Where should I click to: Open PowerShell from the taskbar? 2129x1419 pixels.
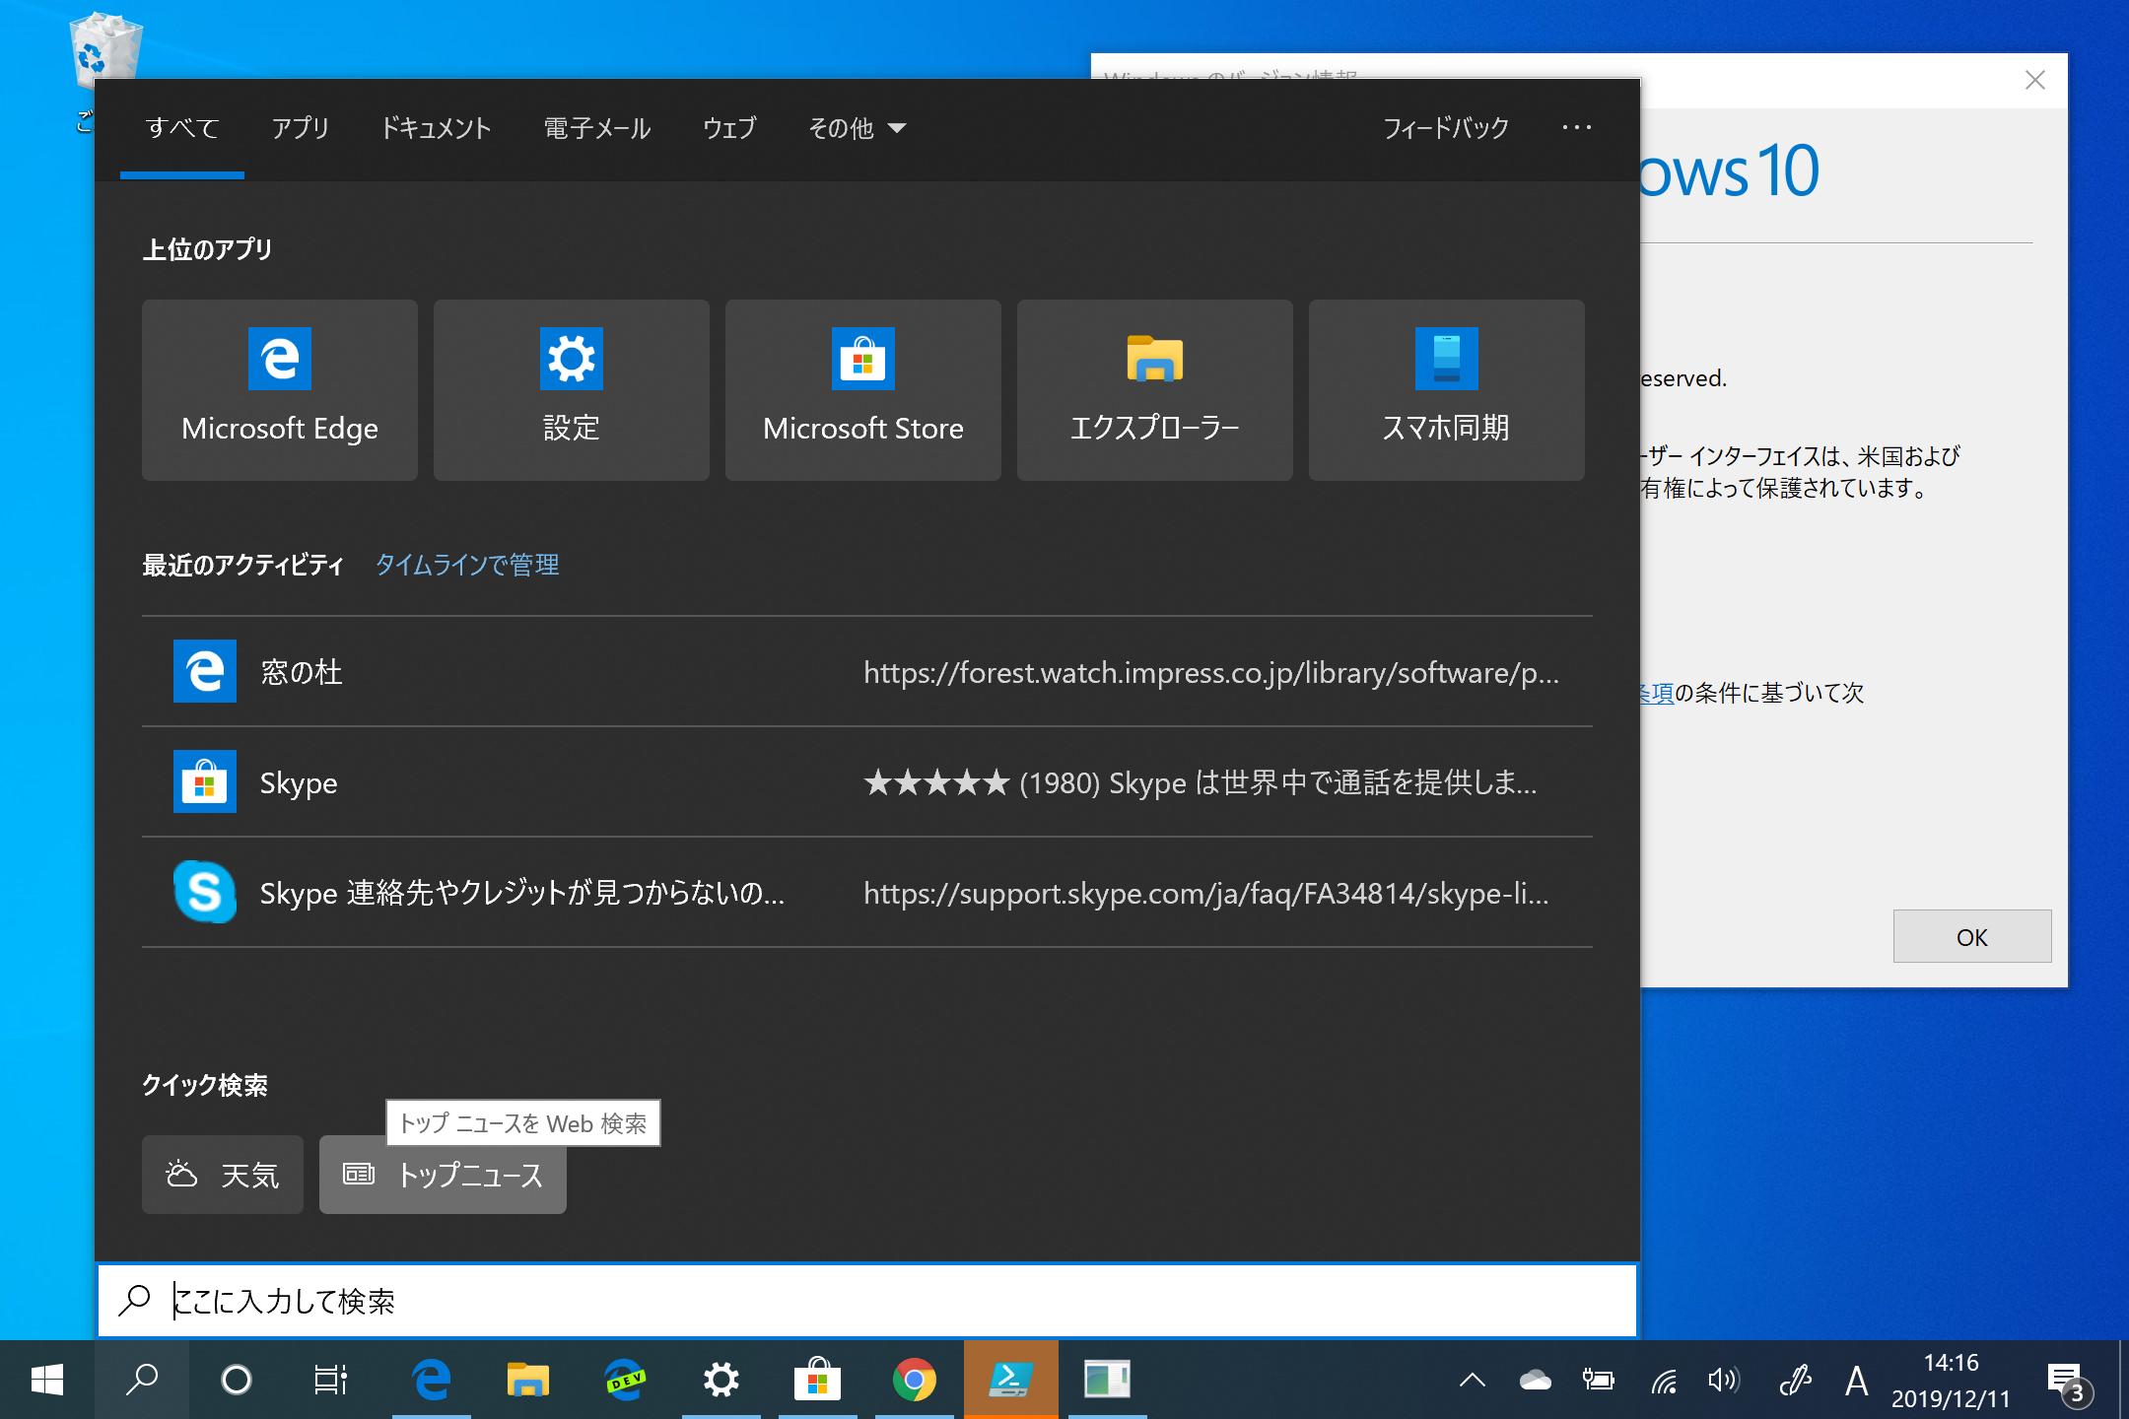[1010, 1380]
